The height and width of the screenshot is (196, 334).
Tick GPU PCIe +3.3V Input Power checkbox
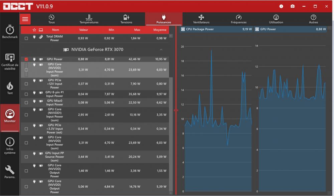coord(26,129)
